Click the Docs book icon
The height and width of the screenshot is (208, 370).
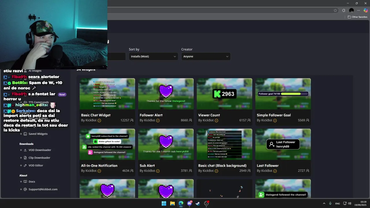point(25,181)
